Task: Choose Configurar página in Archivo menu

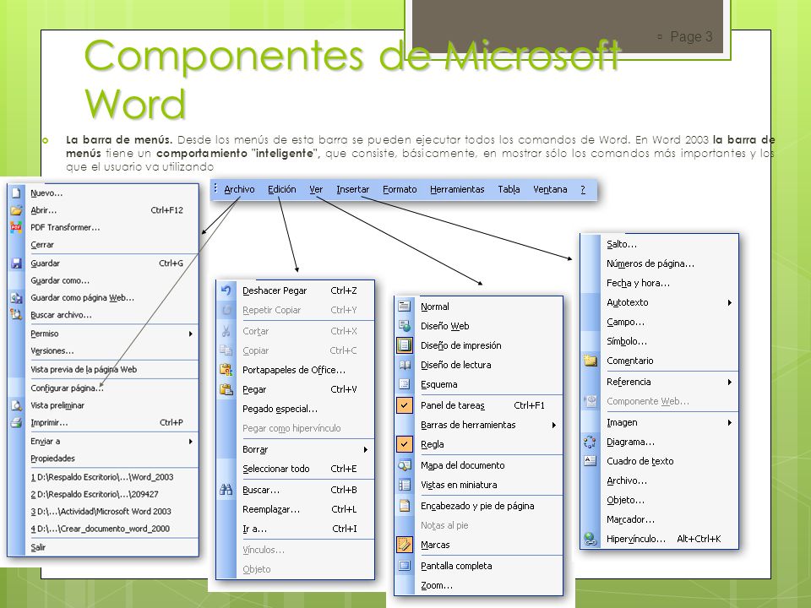Action: 67,388
